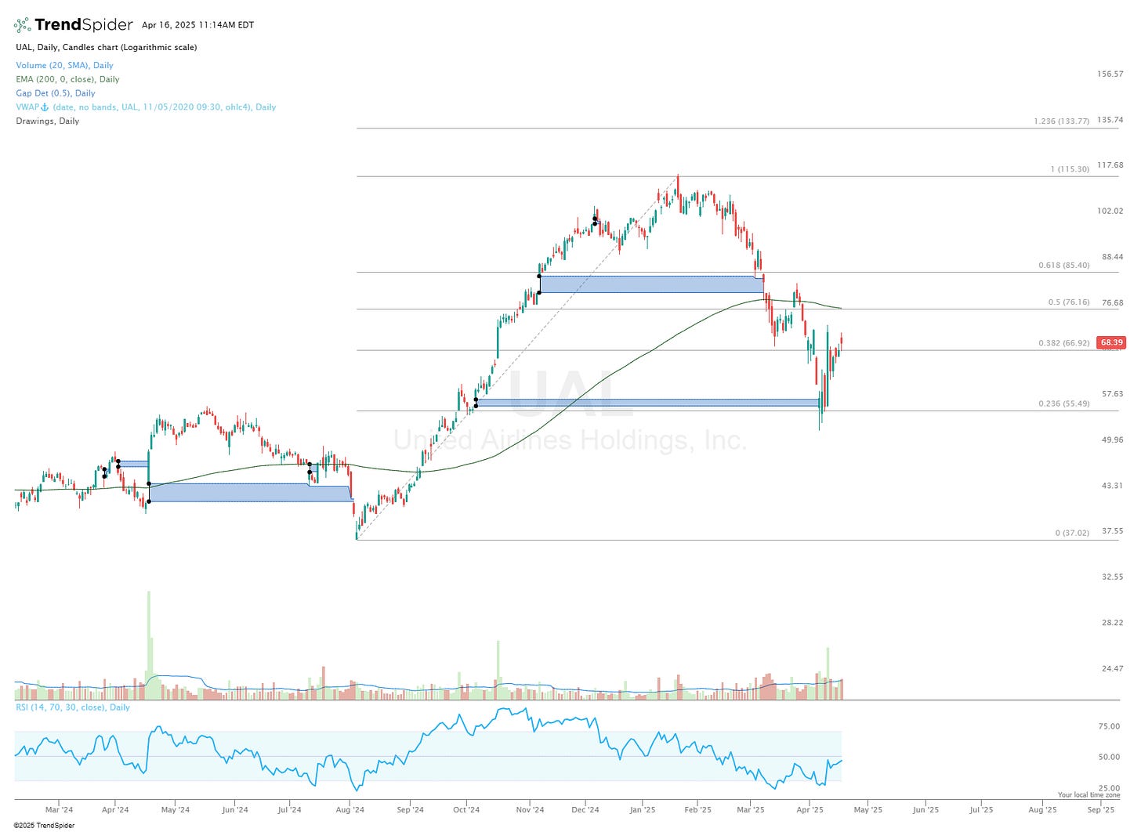Click the 'Apr 16, 2025 11:14AM EDT' timestamp
The image size is (1141, 832).
pyautogui.click(x=197, y=25)
